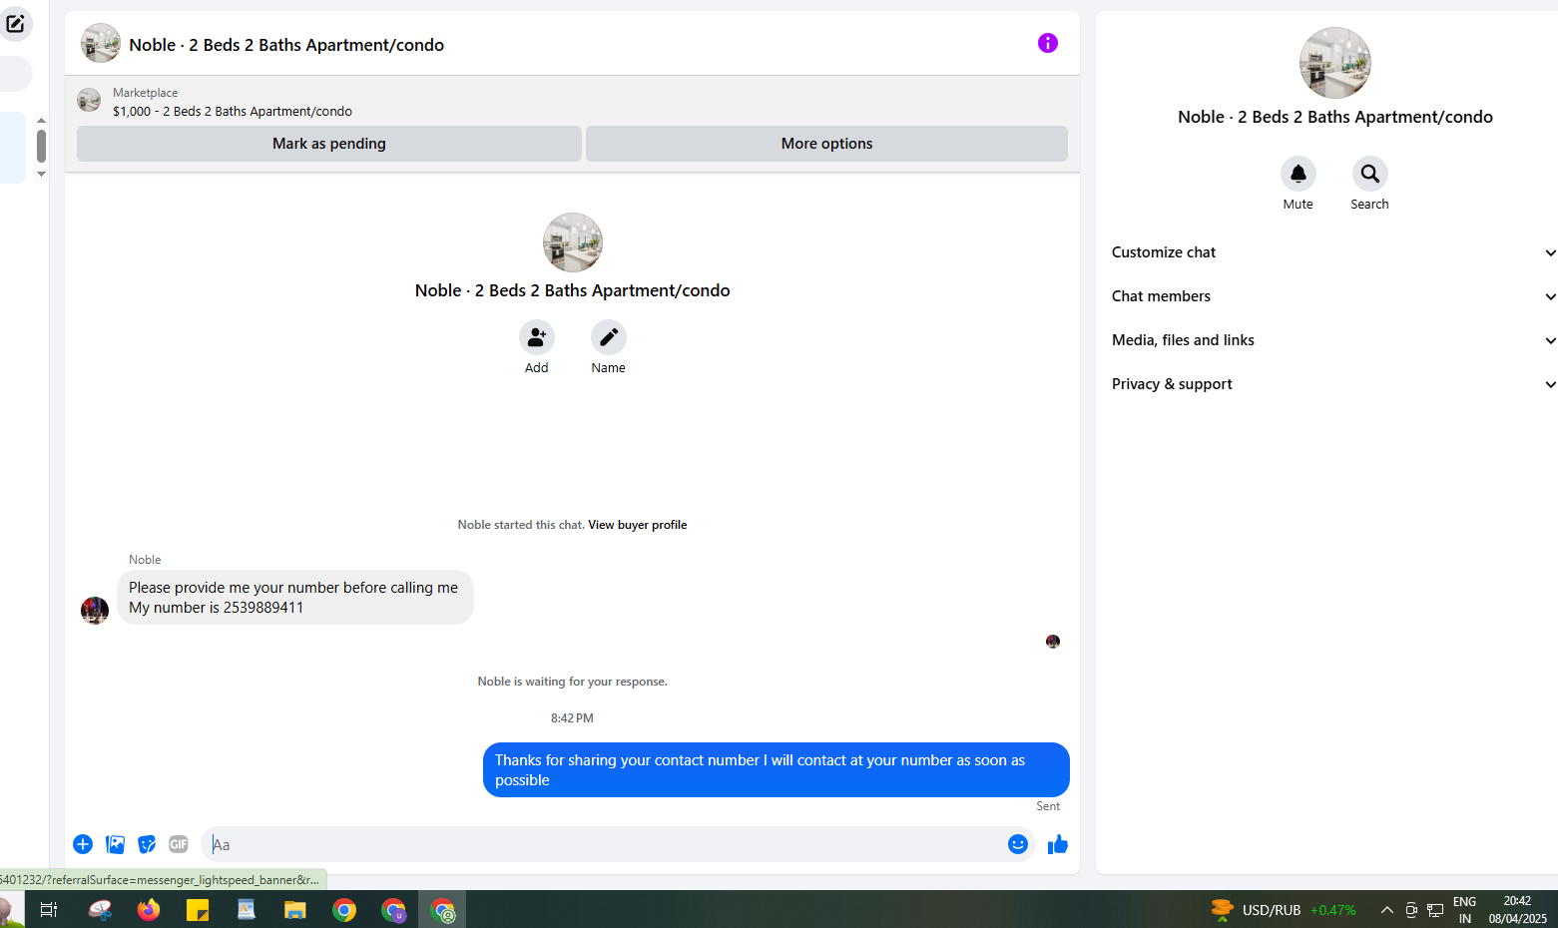
Task: Open File Explorer from the taskbar
Action: click(295, 909)
